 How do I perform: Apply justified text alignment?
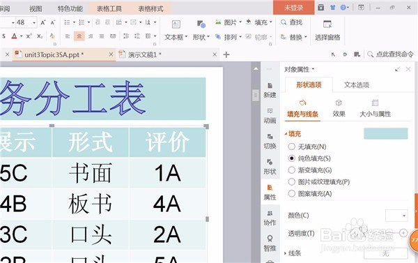click(x=102, y=36)
